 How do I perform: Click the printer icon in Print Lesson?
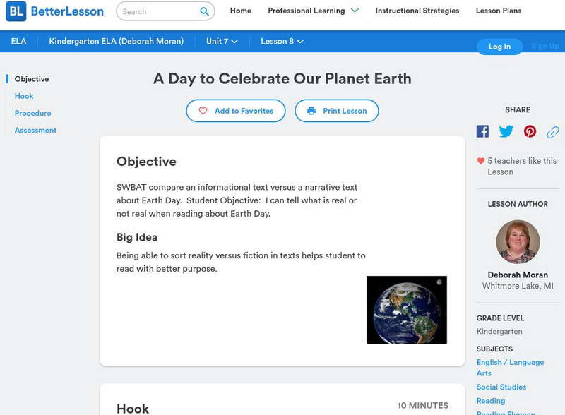[311, 111]
